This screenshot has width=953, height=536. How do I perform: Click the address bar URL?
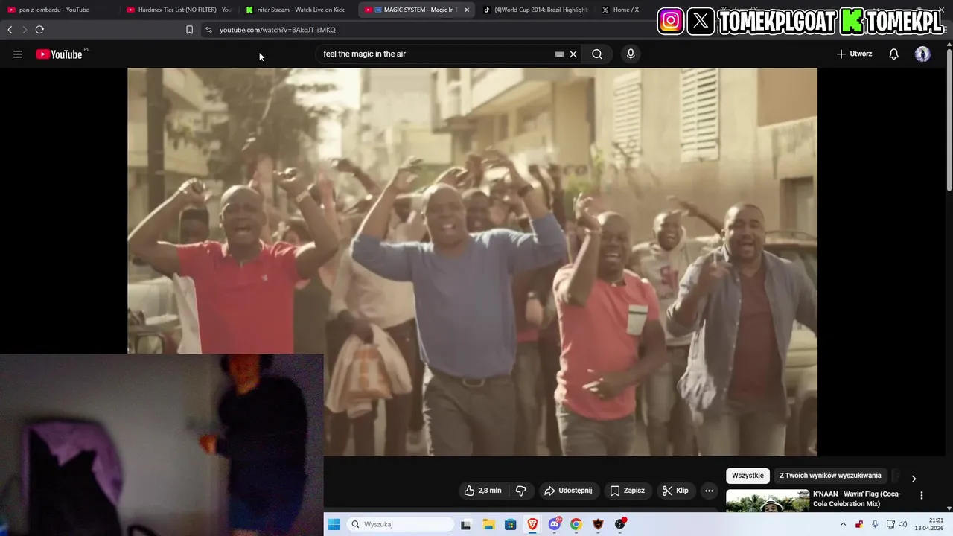coord(278,30)
